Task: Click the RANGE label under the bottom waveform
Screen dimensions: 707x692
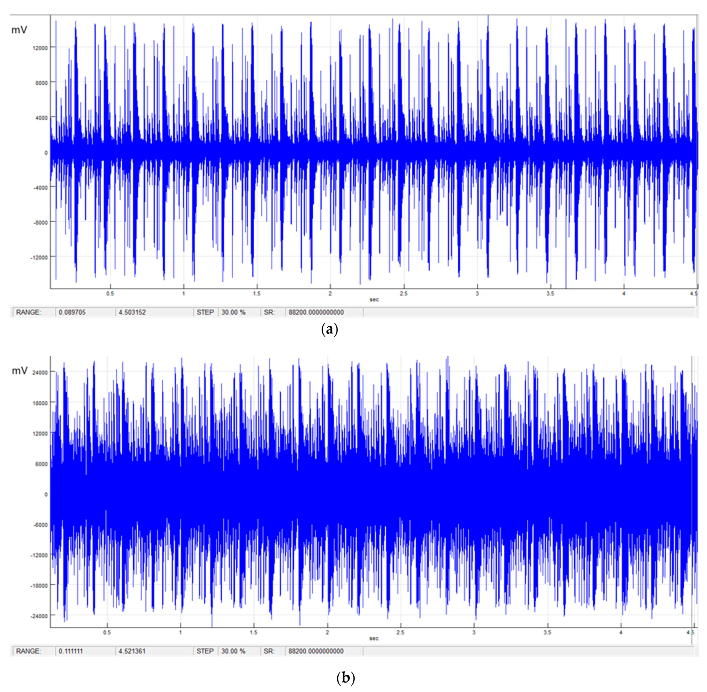Action: click(29, 651)
